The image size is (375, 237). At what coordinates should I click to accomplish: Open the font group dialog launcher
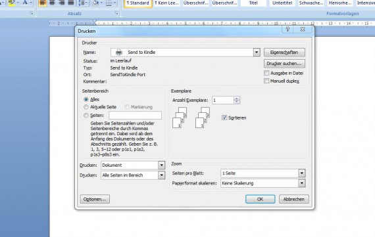32,13
